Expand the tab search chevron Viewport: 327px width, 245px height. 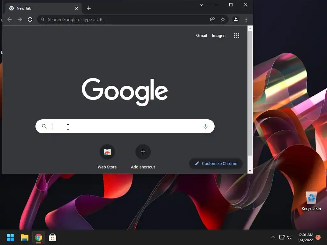point(202,5)
